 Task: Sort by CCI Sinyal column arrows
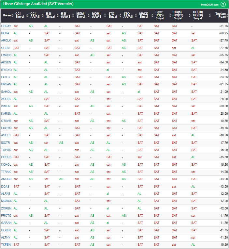(x=27, y=15)
